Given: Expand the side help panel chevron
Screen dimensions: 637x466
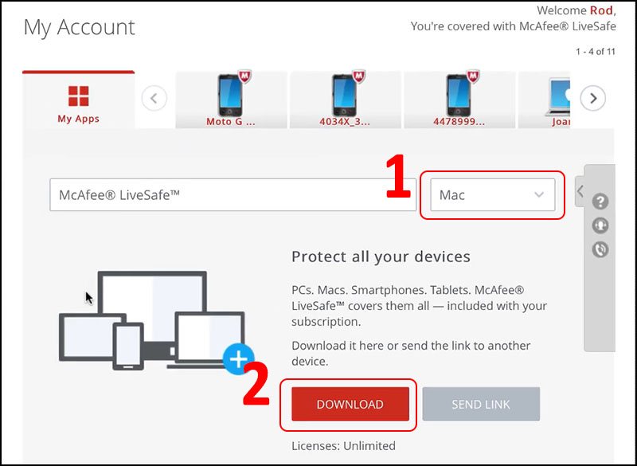Looking at the screenshot, I should 580,191.
